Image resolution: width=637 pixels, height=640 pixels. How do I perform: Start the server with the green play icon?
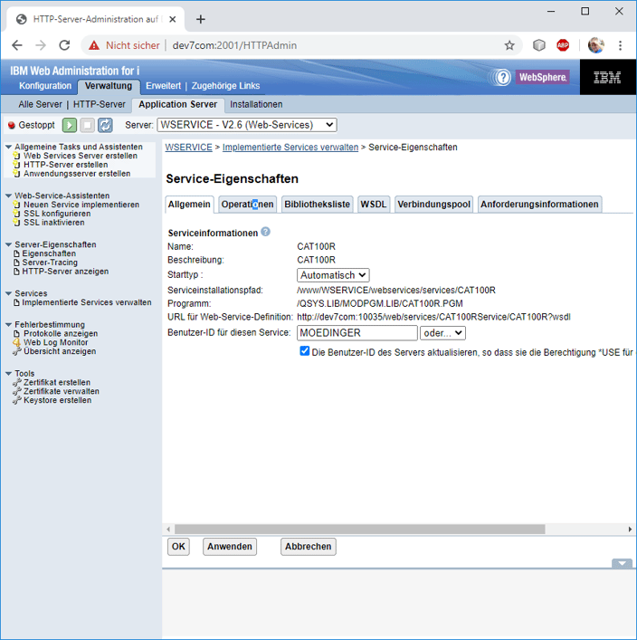pyautogui.click(x=70, y=125)
